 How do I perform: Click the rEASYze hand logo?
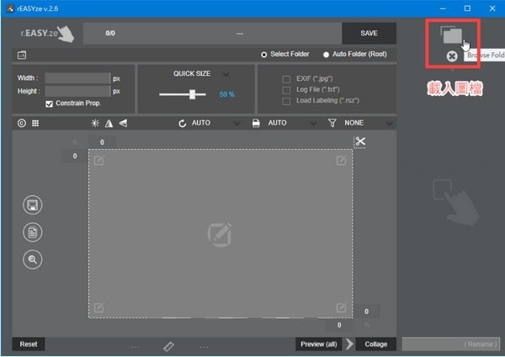(48, 33)
